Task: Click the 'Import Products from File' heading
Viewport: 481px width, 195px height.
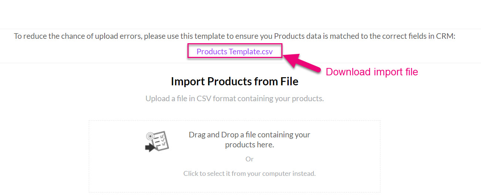Action: click(234, 81)
